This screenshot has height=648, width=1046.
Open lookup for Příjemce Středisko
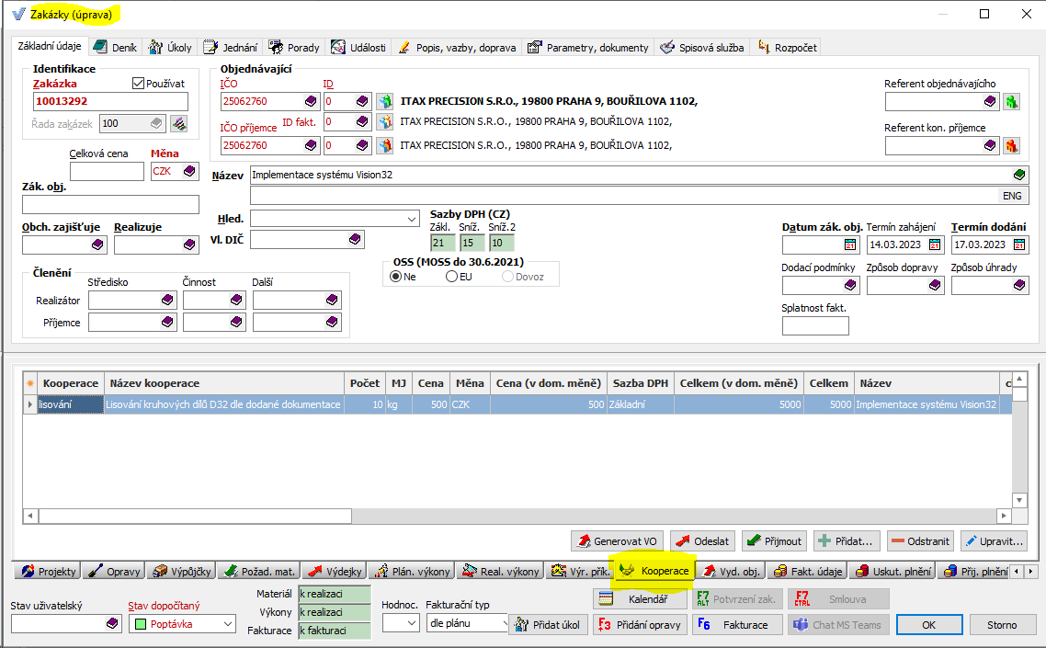point(167,323)
